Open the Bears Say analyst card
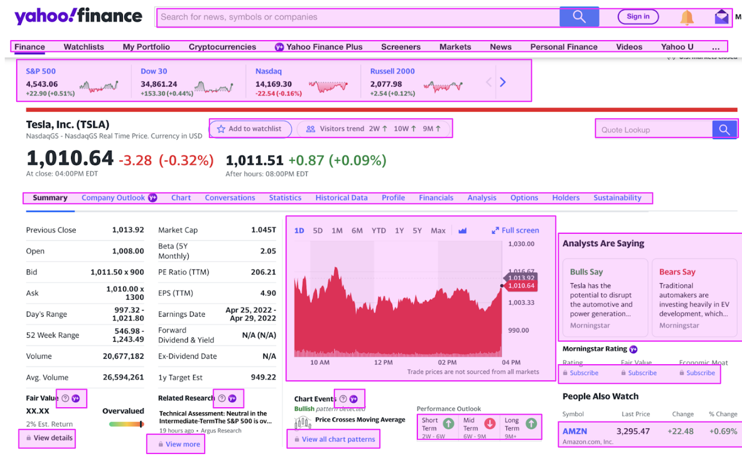The height and width of the screenshot is (466, 742). pyautogui.click(x=694, y=298)
